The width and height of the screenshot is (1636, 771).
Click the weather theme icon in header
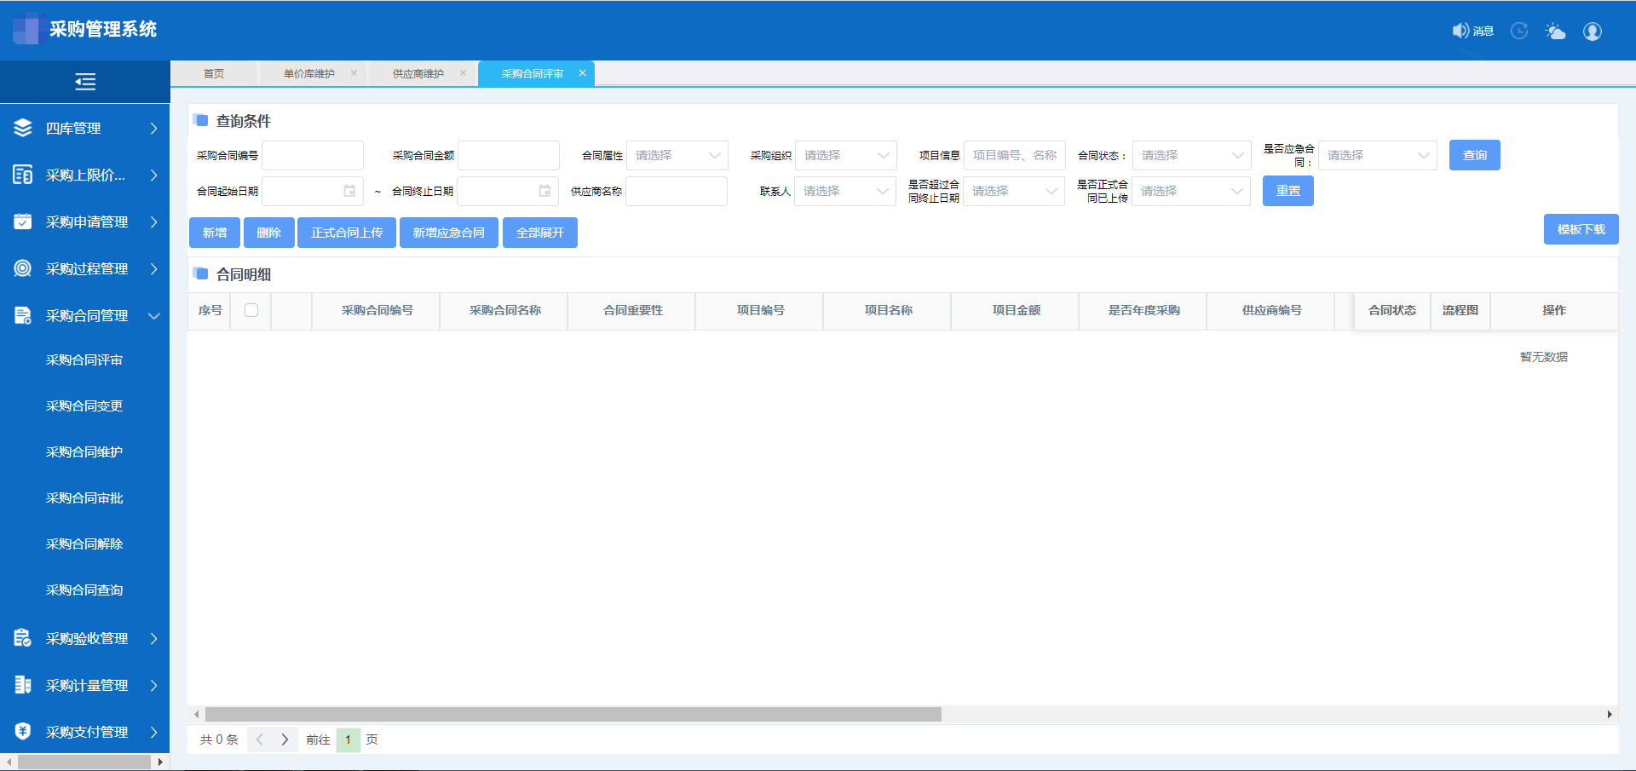click(x=1556, y=31)
